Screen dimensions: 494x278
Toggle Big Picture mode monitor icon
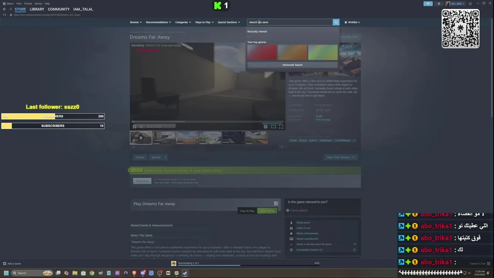(470, 3)
